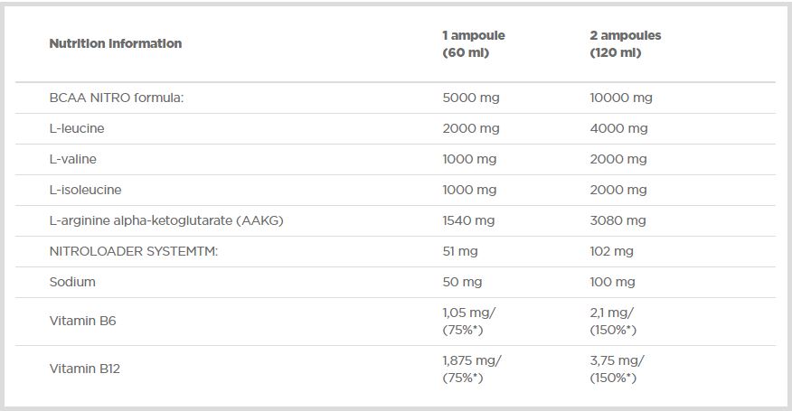Click the "NITROLOADER SYSTEMTM:" row label
This screenshot has width=792, height=411.
pyautogui.click(x=133, y=251)
